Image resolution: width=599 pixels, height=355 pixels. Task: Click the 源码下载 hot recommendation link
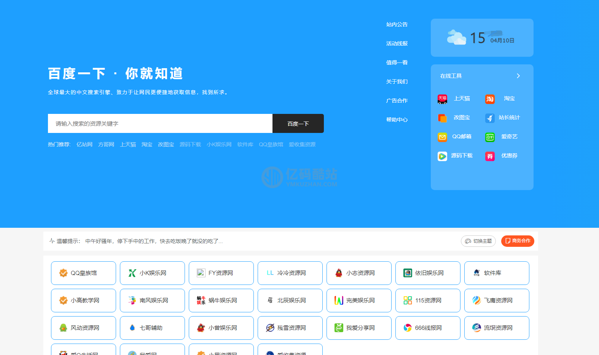190,144
